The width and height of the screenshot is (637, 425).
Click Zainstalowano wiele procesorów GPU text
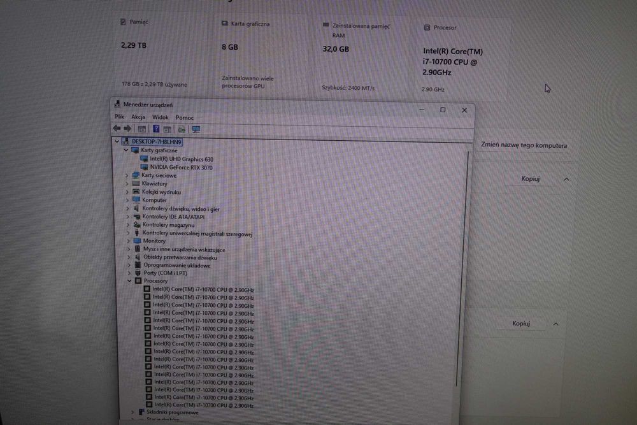[248, 82]
